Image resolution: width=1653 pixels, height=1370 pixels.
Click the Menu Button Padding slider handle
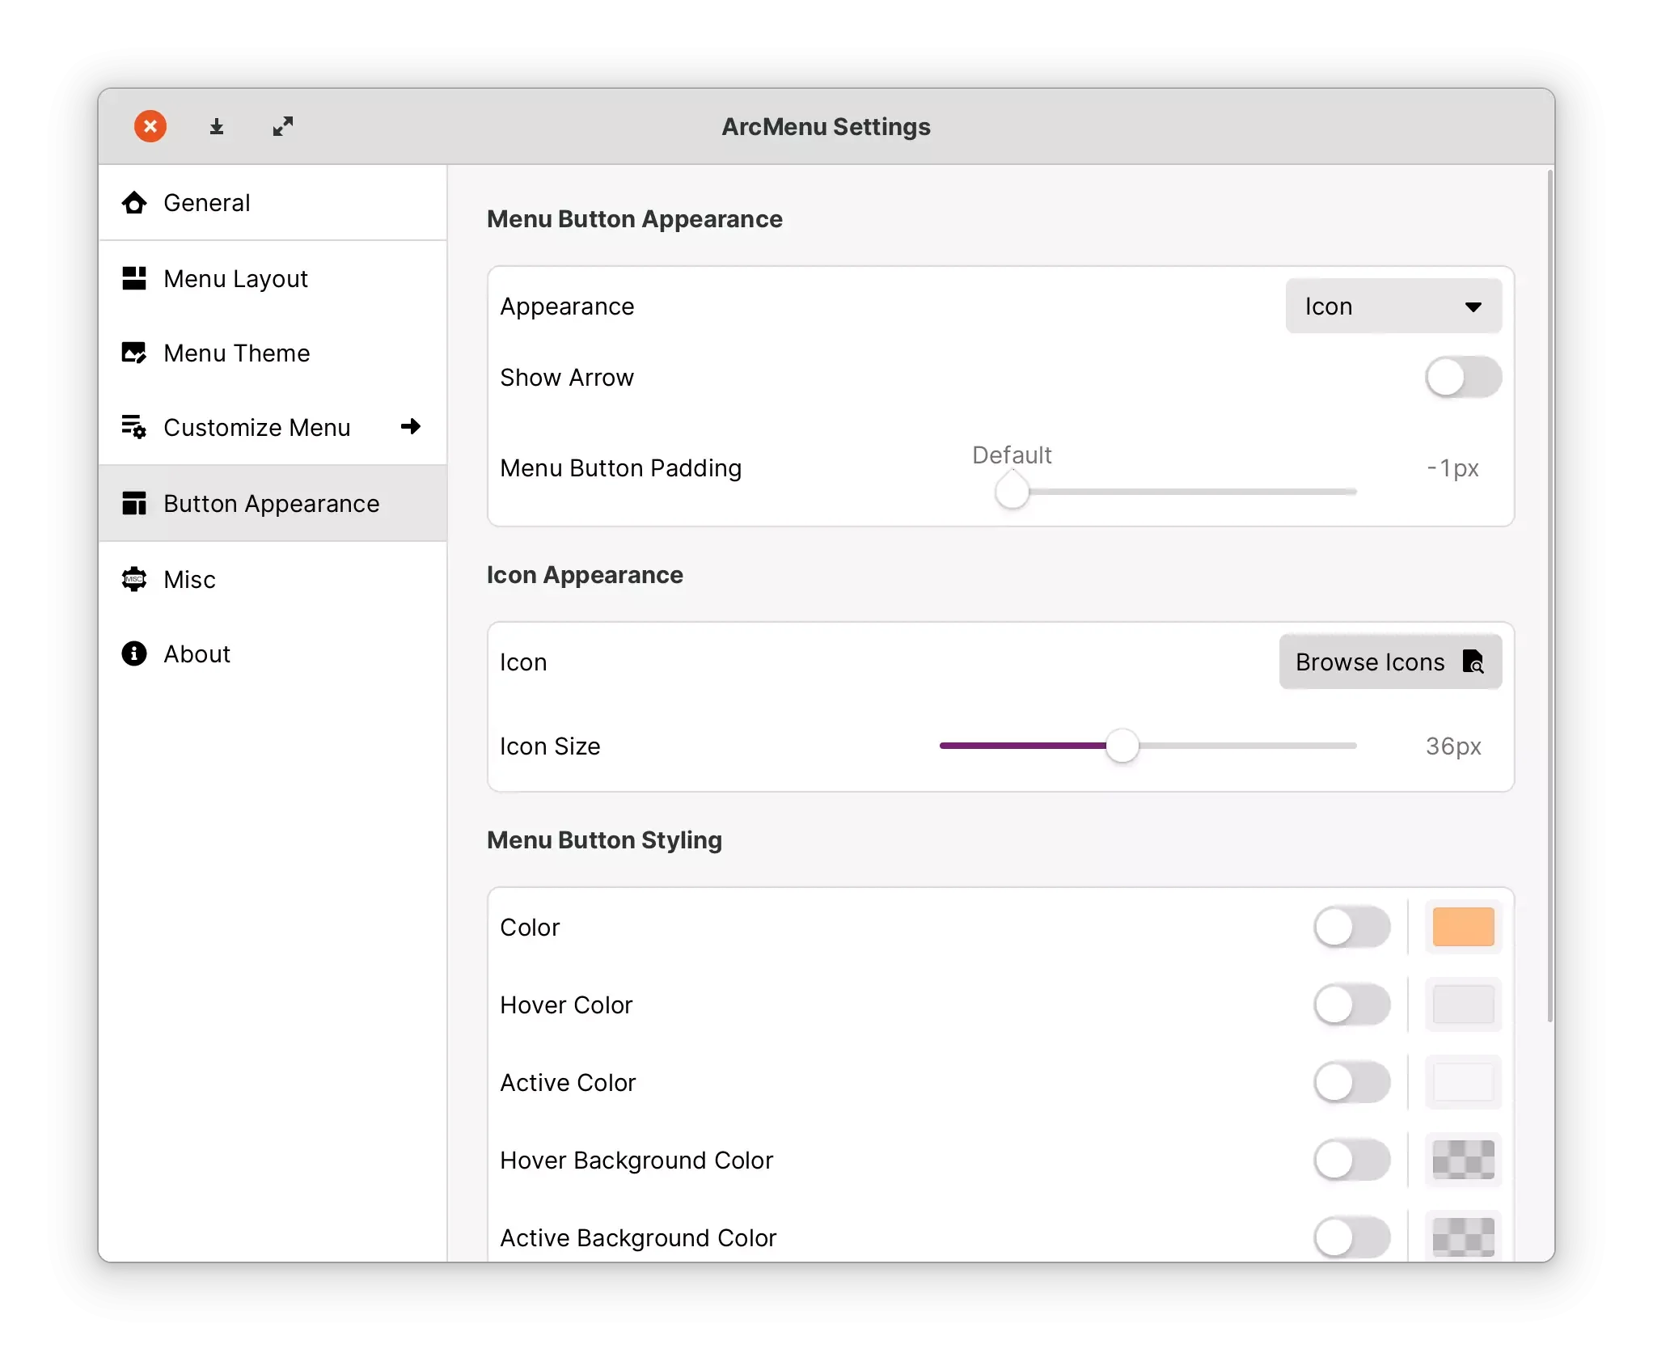[1012, 491]
